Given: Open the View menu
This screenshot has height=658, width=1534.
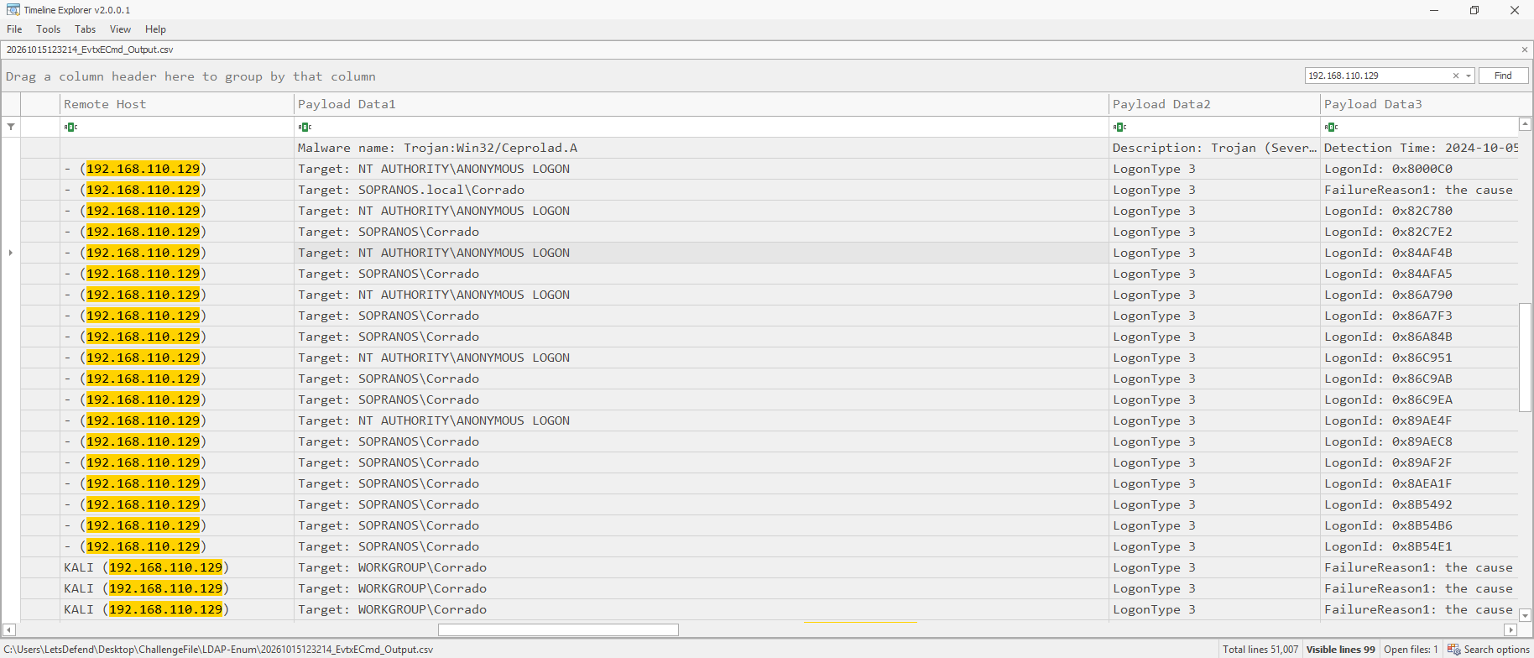Looking at the screenshot, I should [x=120, y=29].
